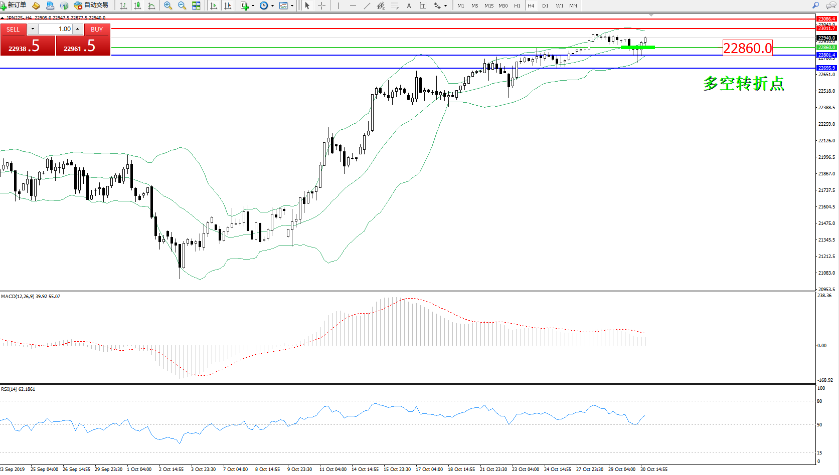
Task: Zoom out of the chart
Action: 182,6
